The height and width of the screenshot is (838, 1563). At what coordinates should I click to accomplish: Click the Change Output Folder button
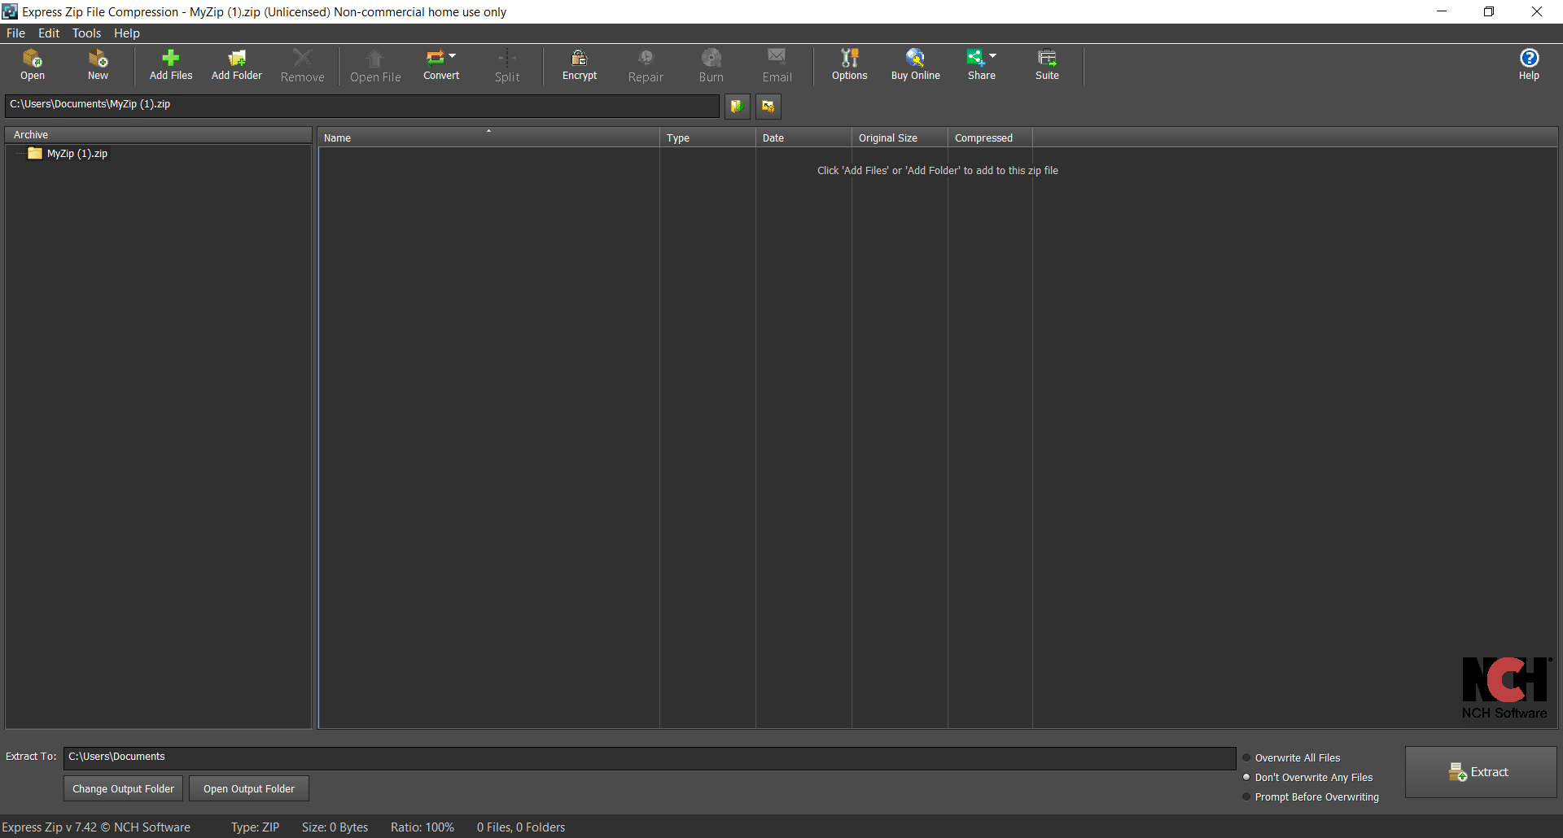point(123,788)
